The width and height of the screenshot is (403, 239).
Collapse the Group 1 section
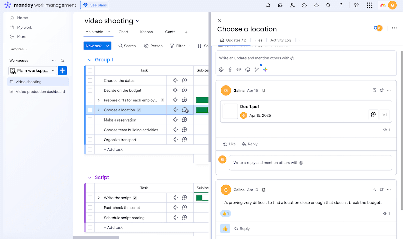tap(89, 59)
